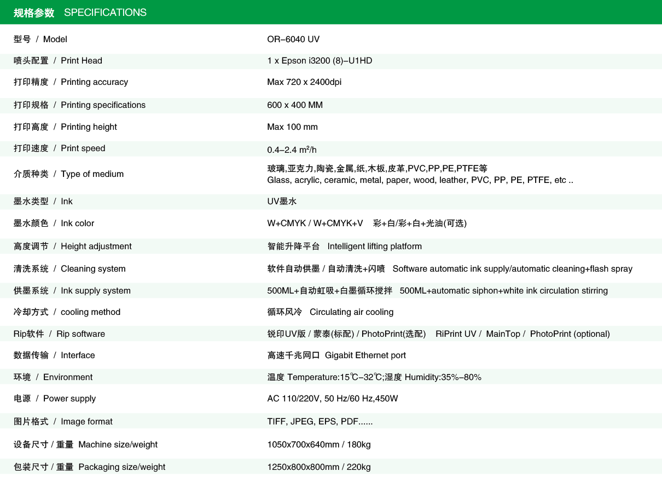Select the 数据传输 / Interface label

pos(54,355)
